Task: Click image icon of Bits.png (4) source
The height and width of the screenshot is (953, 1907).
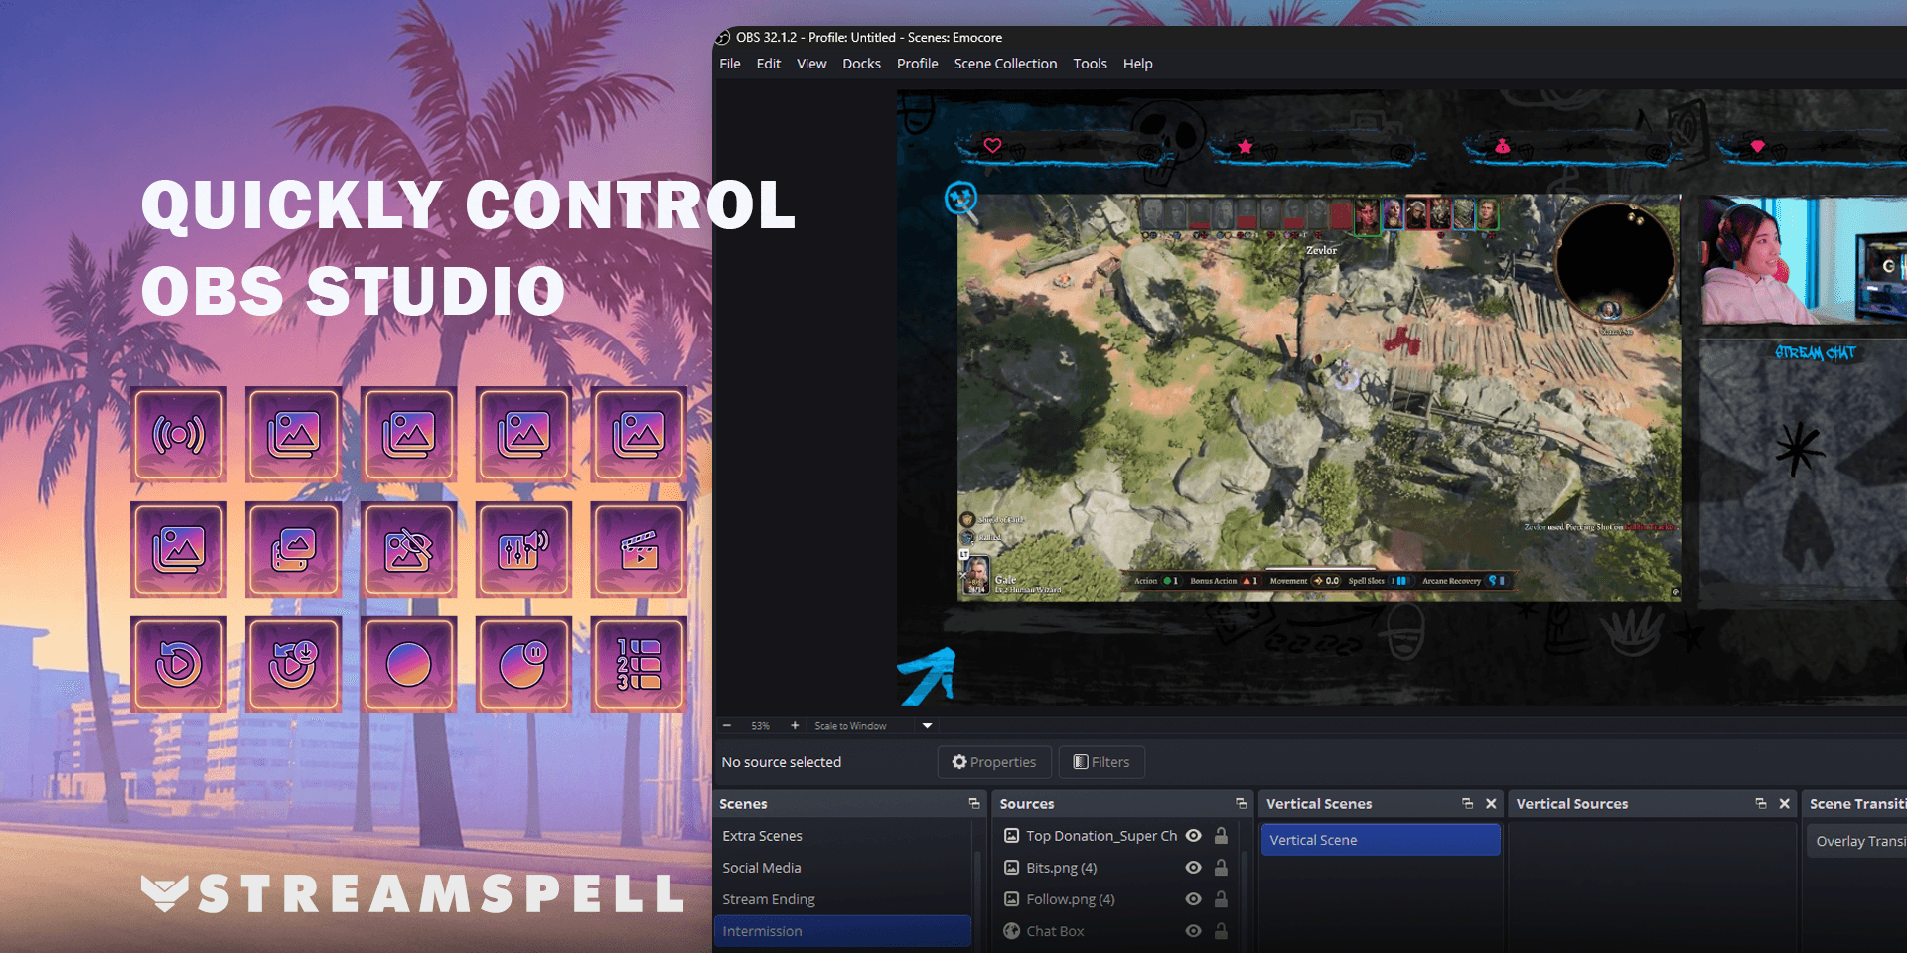Action: coord(1011,868)
